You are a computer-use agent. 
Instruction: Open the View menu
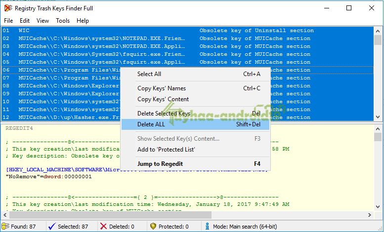point(43,21)
